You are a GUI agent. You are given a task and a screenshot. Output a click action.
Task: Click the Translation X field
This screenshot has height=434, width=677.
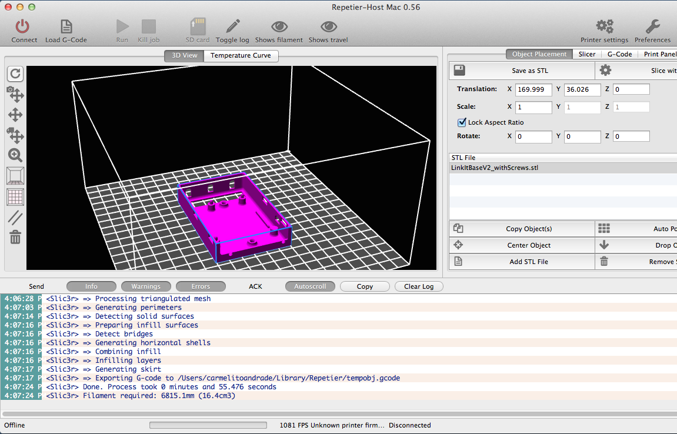(x=533, y=89)
